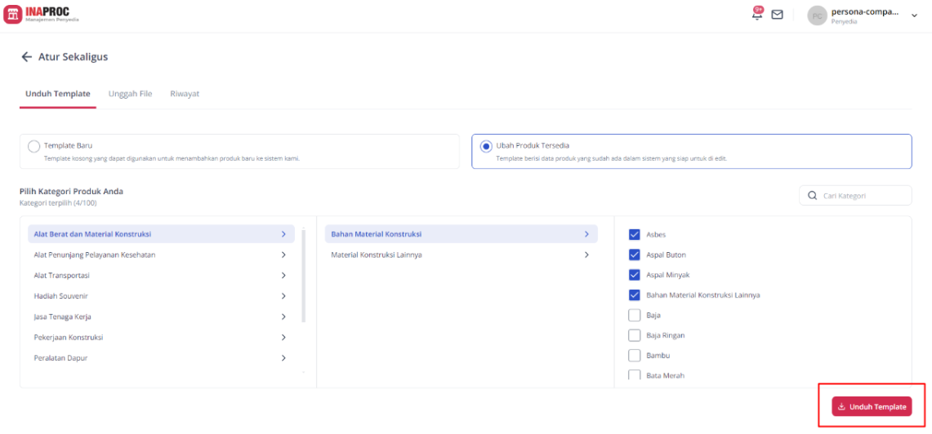This screenshot has width=932, height=434.
Task: Select the Hadiah Souvenir category
Action: click(x=161, y=295)
